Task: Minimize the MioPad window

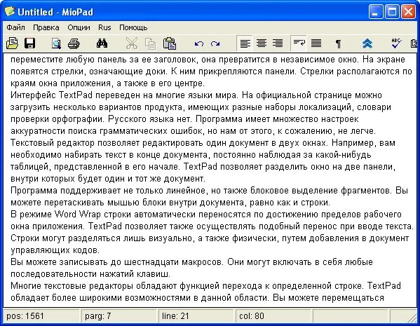Action: (376, 12)
